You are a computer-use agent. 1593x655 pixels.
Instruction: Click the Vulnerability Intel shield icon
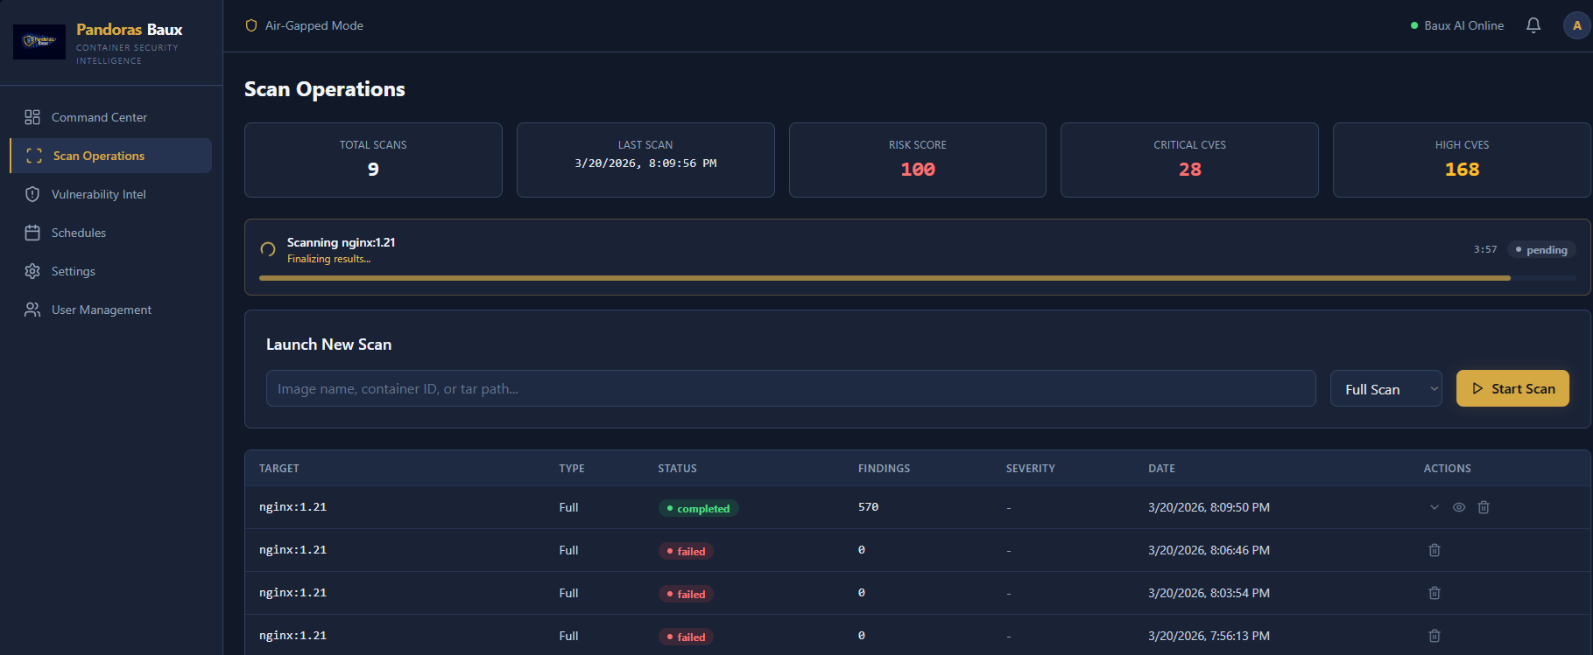point(32,194)
